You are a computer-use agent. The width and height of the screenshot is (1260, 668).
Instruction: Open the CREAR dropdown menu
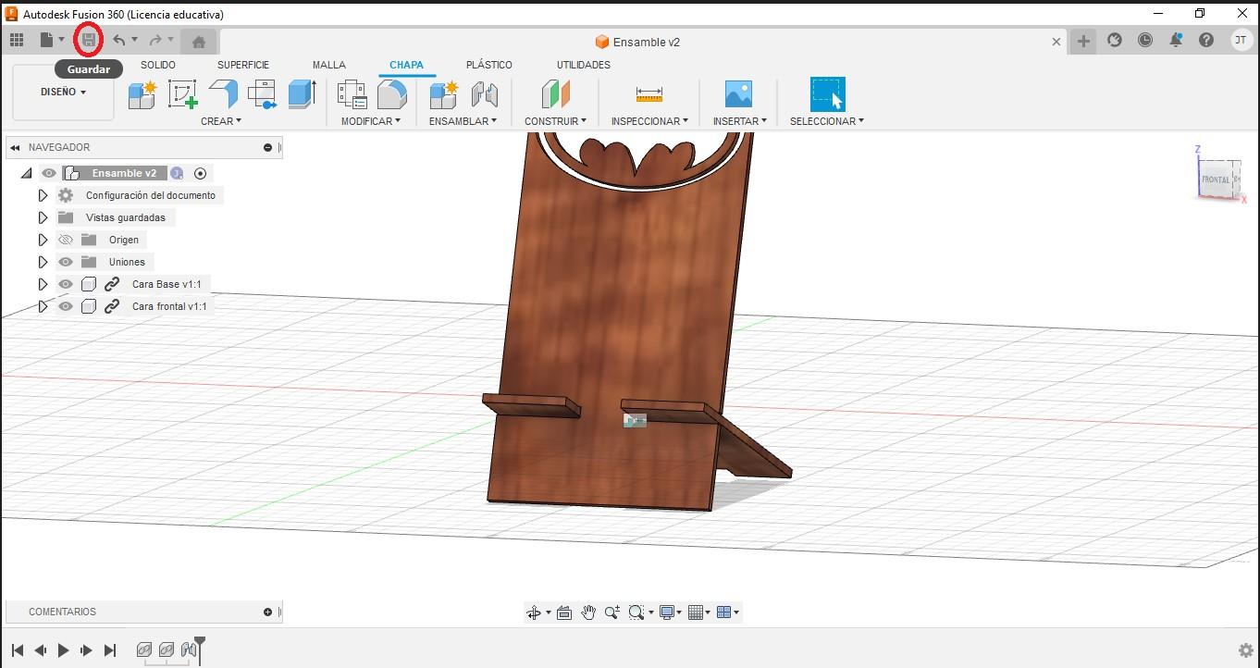pyautogui.click(x=218, y=121)
